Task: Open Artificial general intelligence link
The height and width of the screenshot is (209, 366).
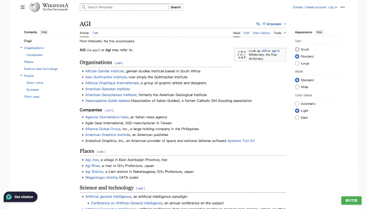Action: [x=108, y=197]
